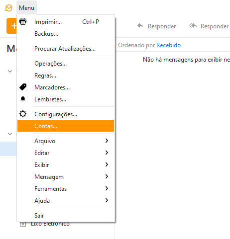Click the orange new message plus button

click(12, 26)
